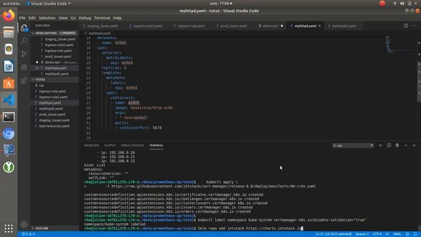
Task: Close myhttpd.yaml in Open Editors list
Action: pyautogui.click(x=37, y=68)
